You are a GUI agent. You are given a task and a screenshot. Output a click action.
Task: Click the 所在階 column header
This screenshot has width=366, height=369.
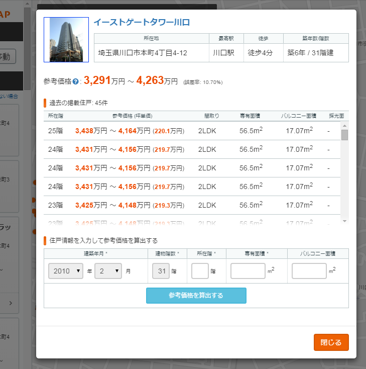(x=56, y=116)
